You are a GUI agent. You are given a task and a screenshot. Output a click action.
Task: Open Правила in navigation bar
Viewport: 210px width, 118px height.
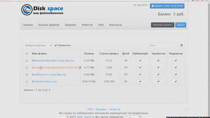(70, 25)
